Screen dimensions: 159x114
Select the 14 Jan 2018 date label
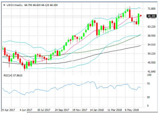[x=97, y=110]
